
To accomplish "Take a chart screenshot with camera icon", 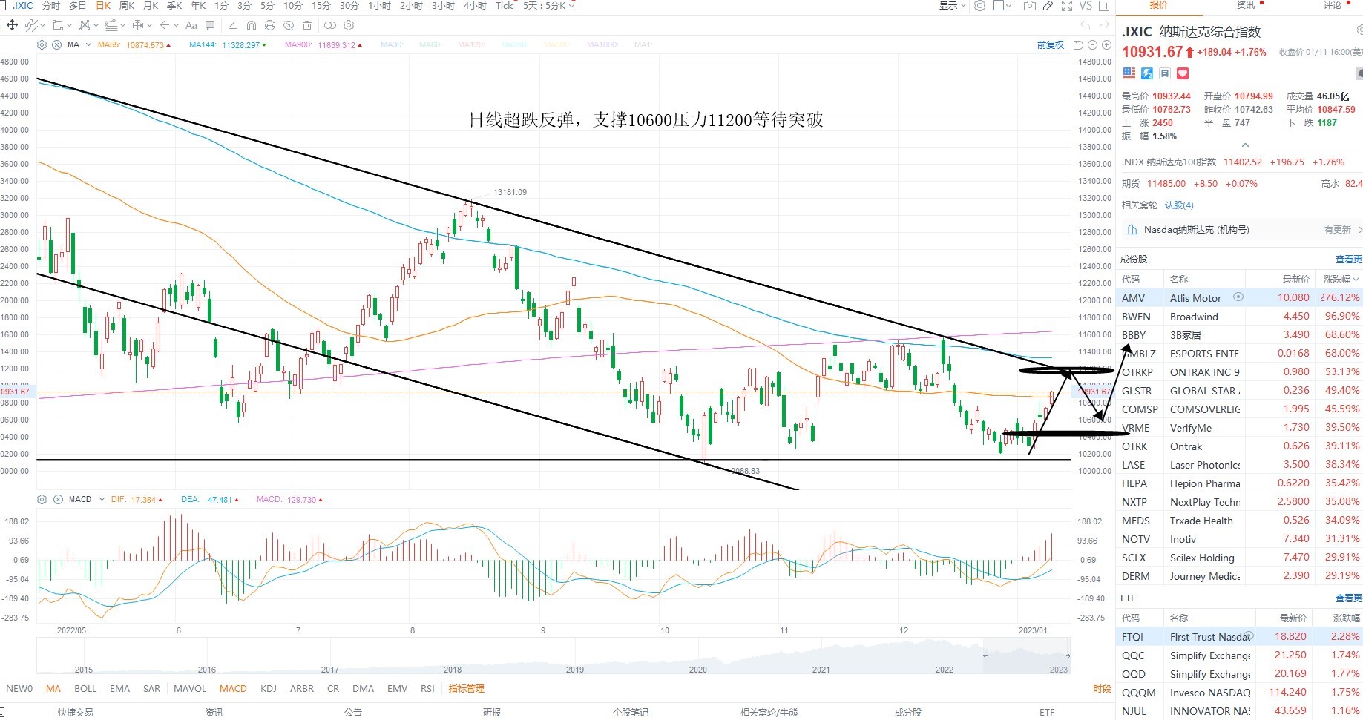I will (1029, 6).
